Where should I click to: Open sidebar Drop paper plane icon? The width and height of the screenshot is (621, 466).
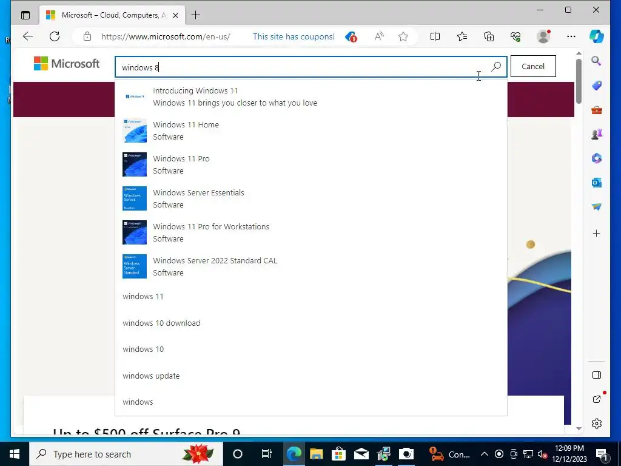[x=597, y=206]
